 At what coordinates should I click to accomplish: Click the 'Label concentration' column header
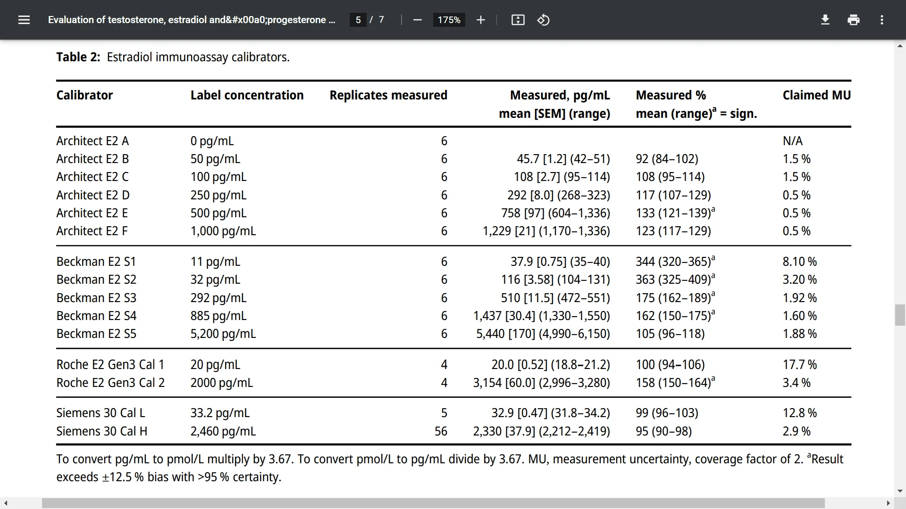click(x=247, y=95)
